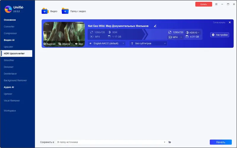The width and height of the screenshot is (237, 148).
Task: Open the Workspace section
Action: [10, 111]
